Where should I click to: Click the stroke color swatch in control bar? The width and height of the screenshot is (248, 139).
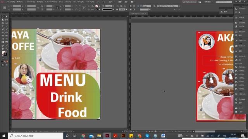(96, 10)
